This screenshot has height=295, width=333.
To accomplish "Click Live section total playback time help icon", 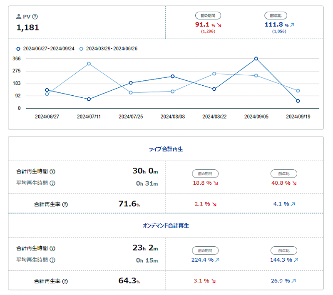I will [x=52, y=171].
